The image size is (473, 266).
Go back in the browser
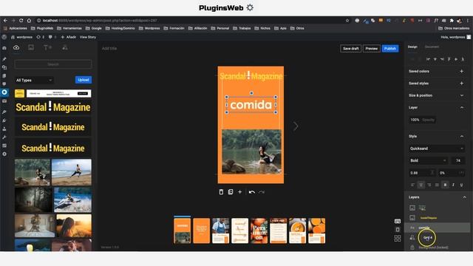[5, 21]
